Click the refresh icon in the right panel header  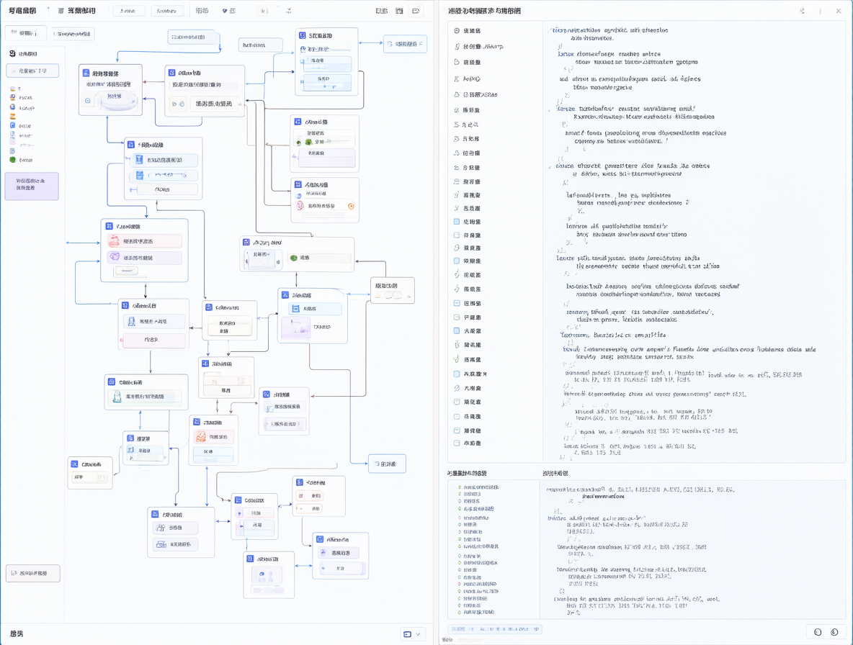pyautogui.click(x=802, y=11)
